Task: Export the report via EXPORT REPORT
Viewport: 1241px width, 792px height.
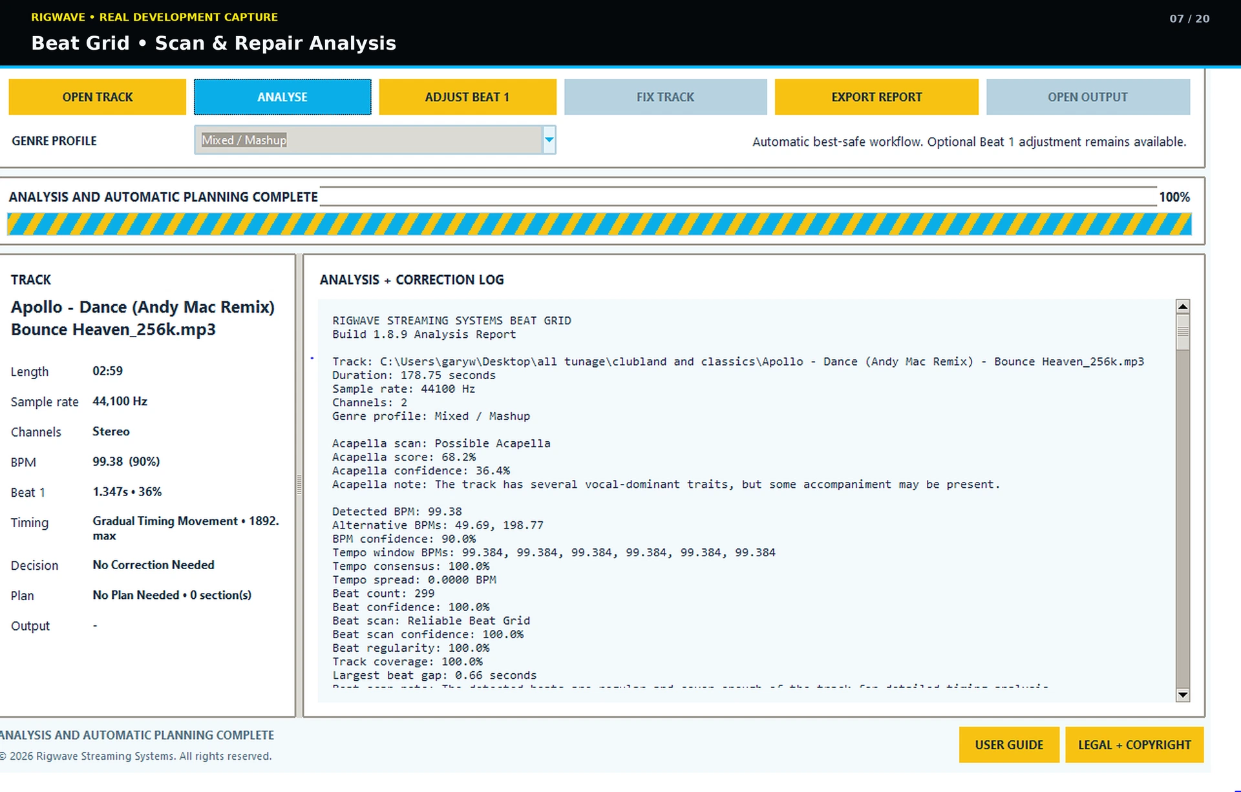Action: point(876,97)
